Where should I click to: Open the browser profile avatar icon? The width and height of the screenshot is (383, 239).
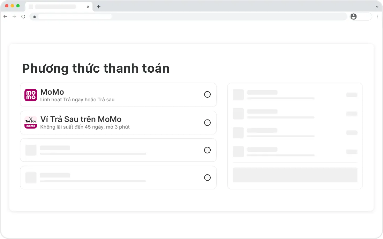(x=354, y=16)
